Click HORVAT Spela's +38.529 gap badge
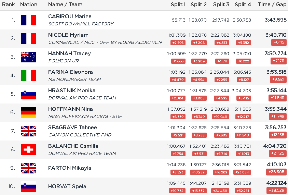The width and height of the screenshot is (288, 195). [277, 191]
